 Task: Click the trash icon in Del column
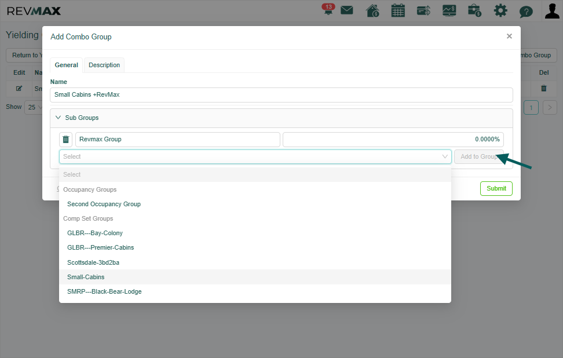point(544,88)
